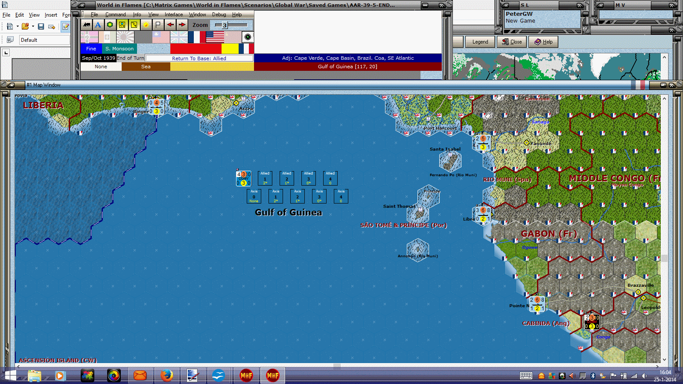Viewport: 683px width, 384px height.
Task: Click the Windows Start button
Action: pos(10,375)
